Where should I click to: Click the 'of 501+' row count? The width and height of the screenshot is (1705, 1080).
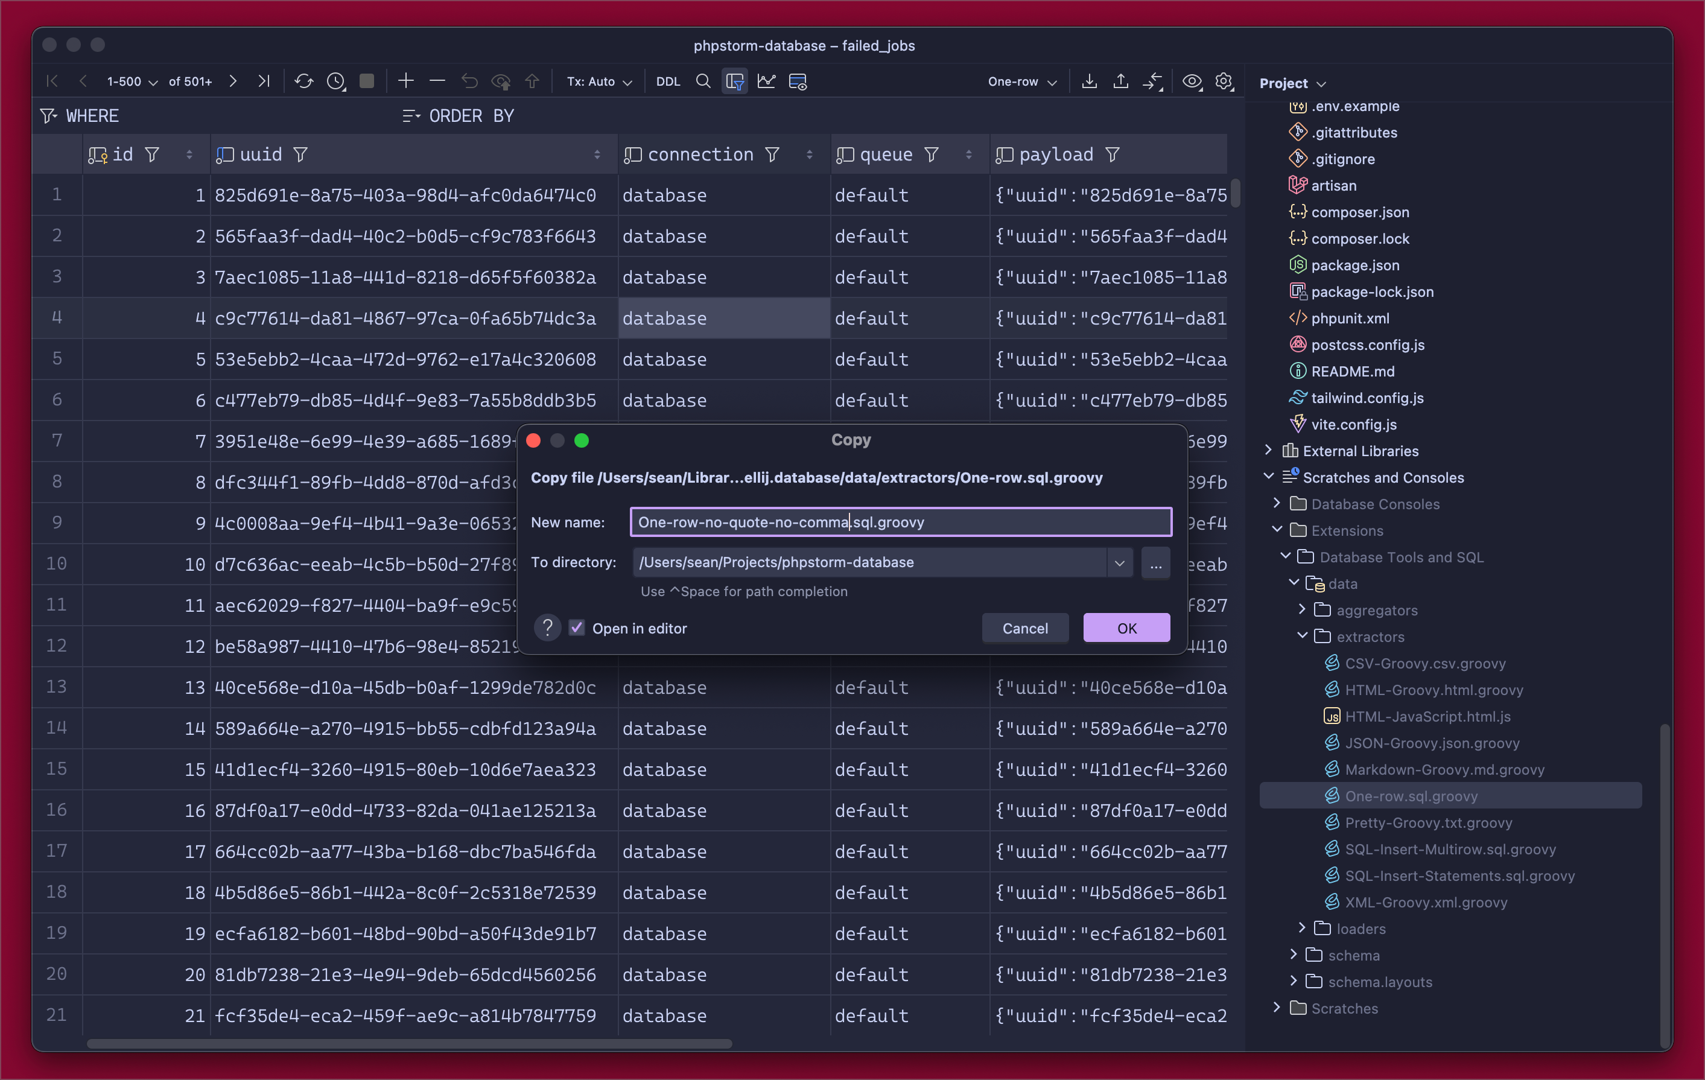pyautogui.click(x=191, y=81)
